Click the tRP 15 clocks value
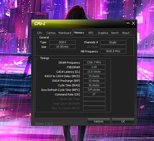Viewport: 154px width, 141px height. click(x=94, y=81)
